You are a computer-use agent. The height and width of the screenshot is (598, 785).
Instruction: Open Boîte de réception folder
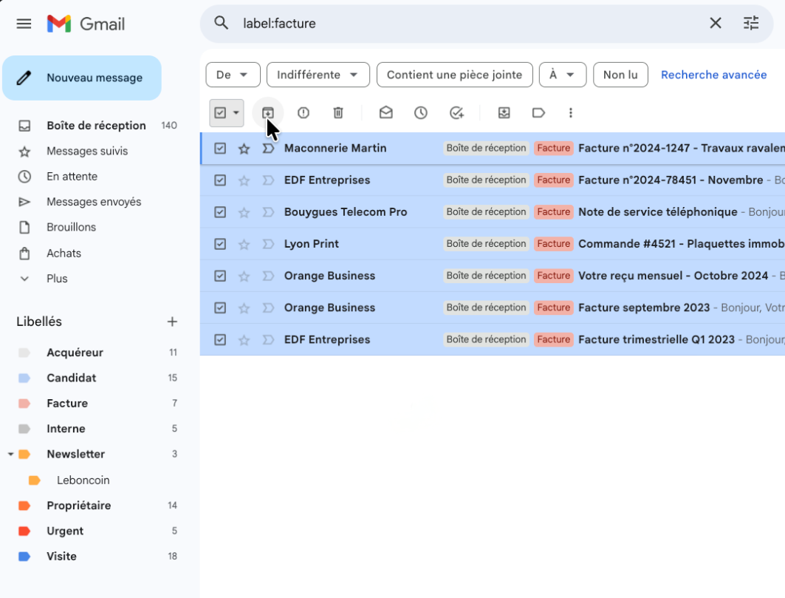point(96,126)
